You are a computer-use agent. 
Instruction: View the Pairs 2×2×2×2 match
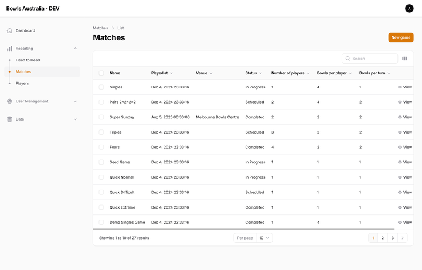pyautogui.click(x=405, y=102)
